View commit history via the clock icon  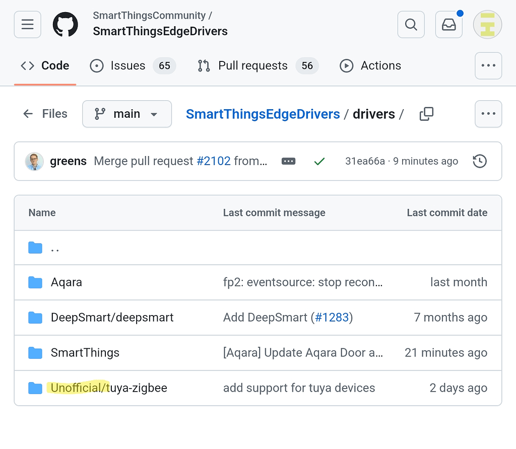pyautogui.click(x=480, y=161)
